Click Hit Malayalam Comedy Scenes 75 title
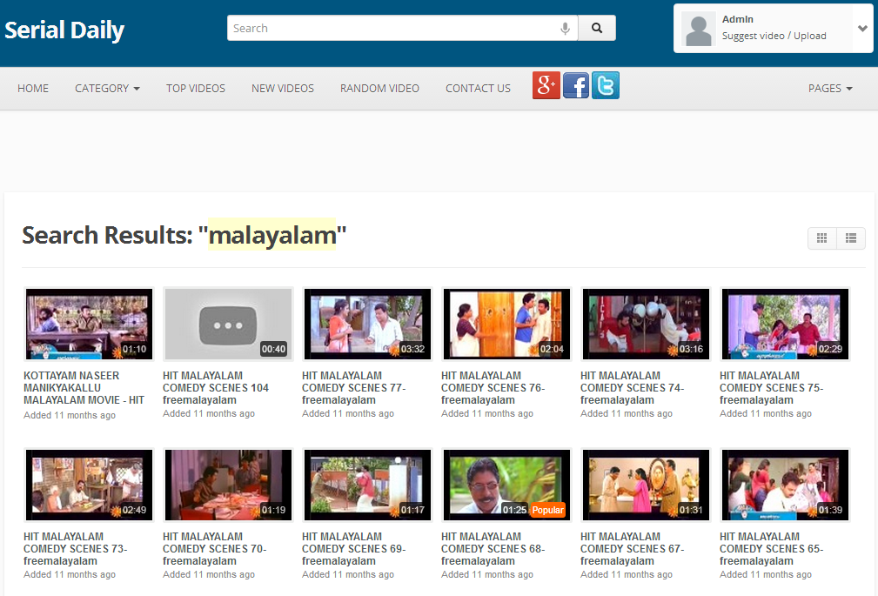This screenshot has height=596, width=878. [x=772, y=388]
